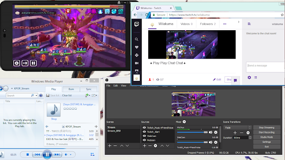The image size is (285, 160).
Task: Open WebCam audio settings gear in Mixer
Action: [x=216, y=142]
